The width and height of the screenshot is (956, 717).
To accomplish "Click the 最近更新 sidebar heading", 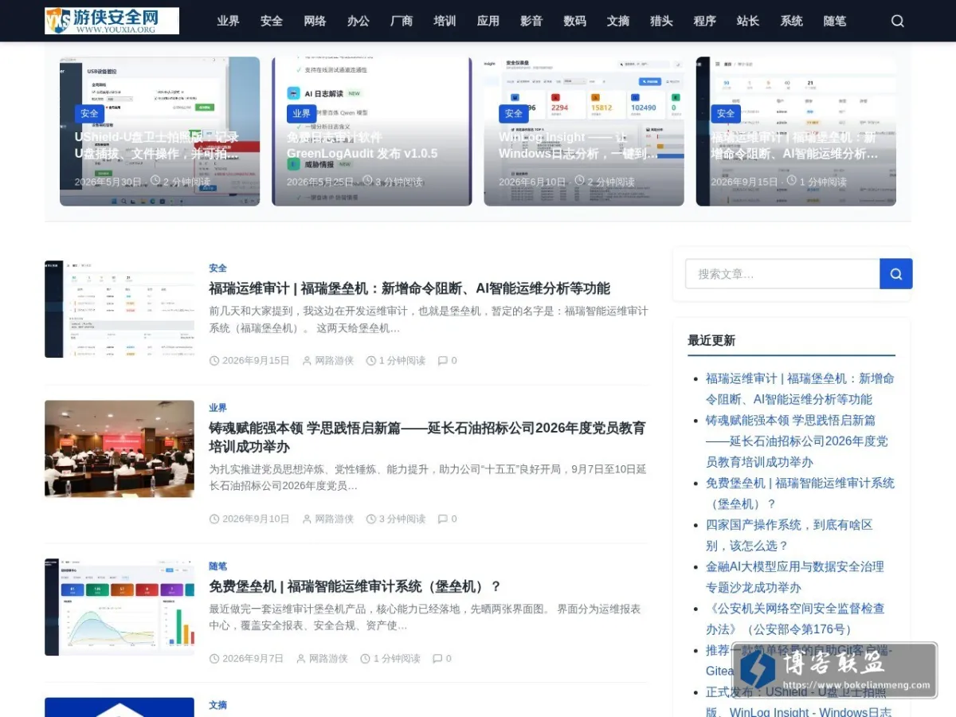I will [711, 340].
